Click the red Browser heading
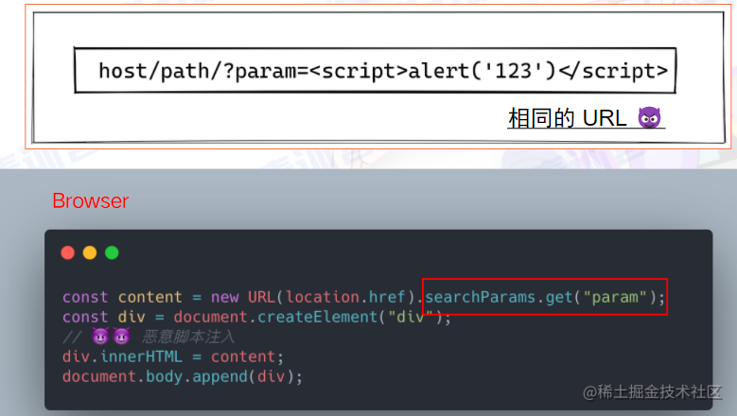Viewport: 737px width, 416px height. (90, 201)
